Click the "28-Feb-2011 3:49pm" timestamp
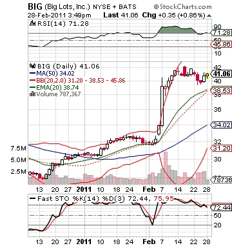This screenshot has width=232, height=248. click(59, 15)
